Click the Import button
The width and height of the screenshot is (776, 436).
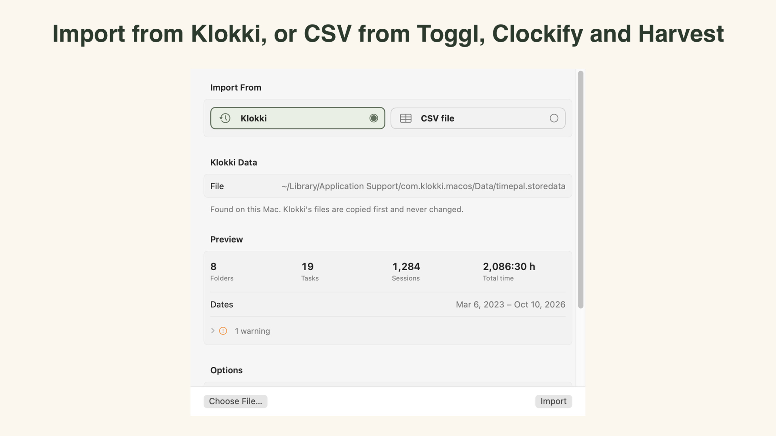(x=554, y=401)
